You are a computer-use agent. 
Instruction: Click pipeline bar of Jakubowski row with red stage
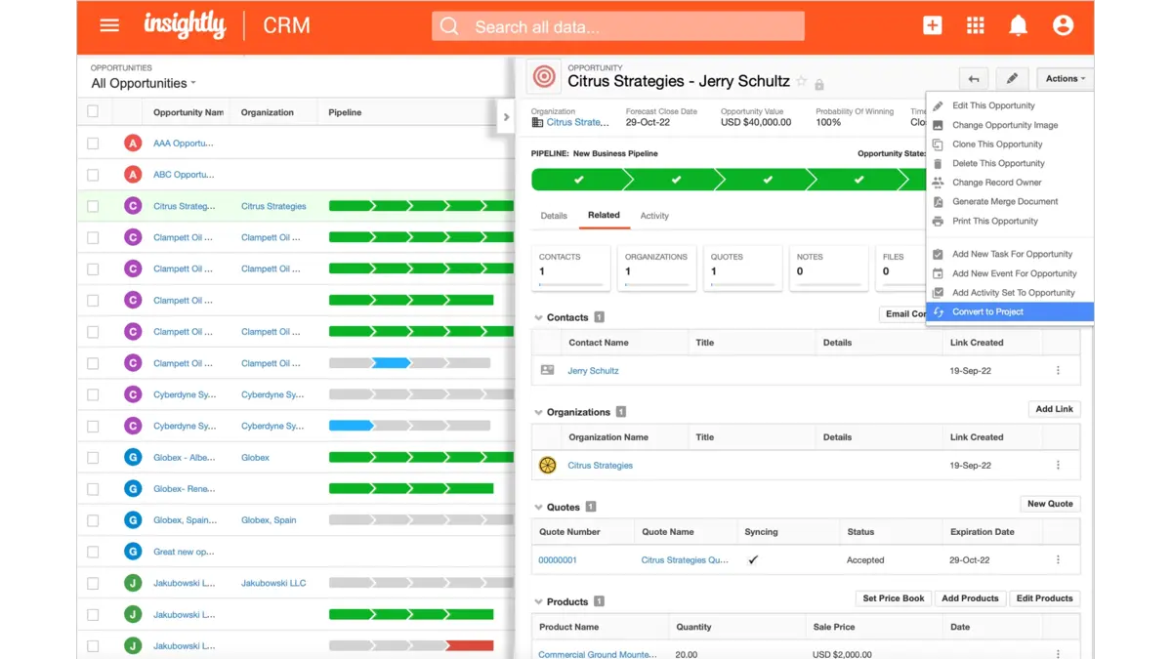pyautogui.click(x=411, y=645)
